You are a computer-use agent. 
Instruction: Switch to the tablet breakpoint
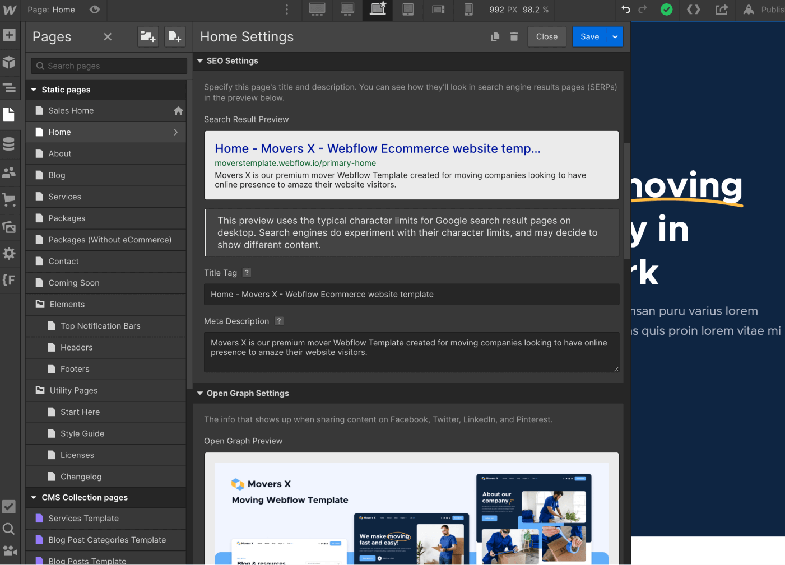(x=408, y=10)
